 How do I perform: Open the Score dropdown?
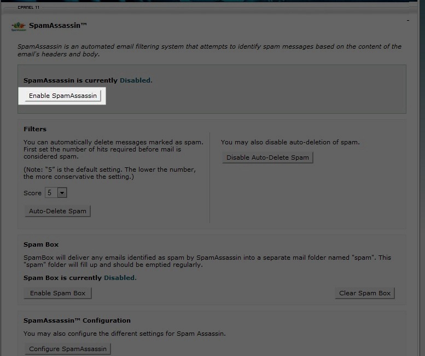[56, 192]
